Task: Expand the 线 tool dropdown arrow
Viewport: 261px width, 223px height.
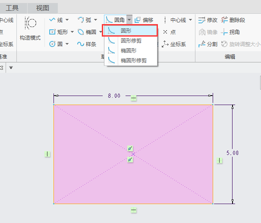Action: [x=67, y=20]
